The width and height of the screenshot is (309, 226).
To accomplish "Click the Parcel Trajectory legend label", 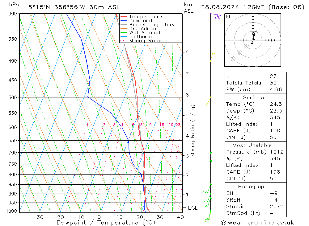I will (152, 25).
